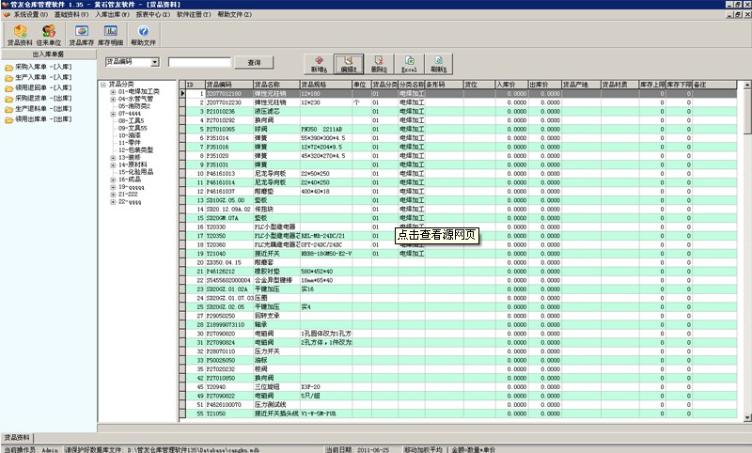This screenshot has height=453, width=752.
Task: Open 采购入库单 -[入库] in the sidebar
Action: (39, 67)
